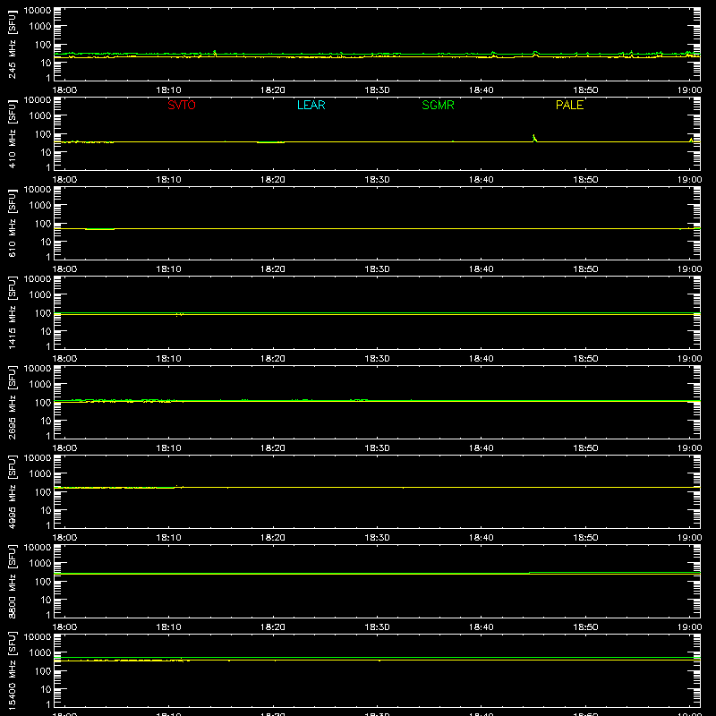716x716 pixels.
Task: Click the 18:30 time label under 1415 MHz plot
Action: point(377,359)
